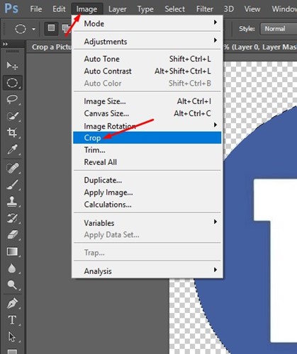This screenshot has width=297, height=354.
Task: Select the Pen tool
Action: 12,303
